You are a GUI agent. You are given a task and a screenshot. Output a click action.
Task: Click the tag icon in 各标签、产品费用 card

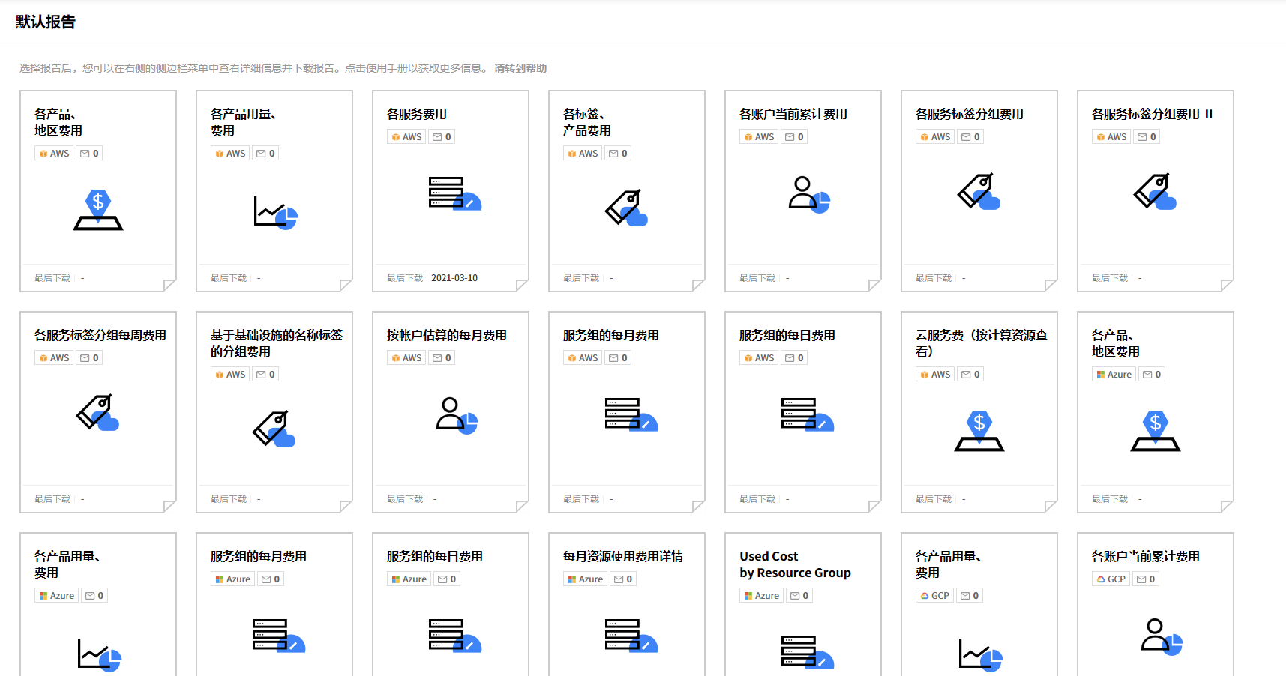click(626, 208)
